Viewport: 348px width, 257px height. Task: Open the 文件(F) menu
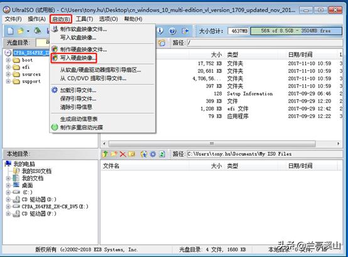[x=13, y=19]
